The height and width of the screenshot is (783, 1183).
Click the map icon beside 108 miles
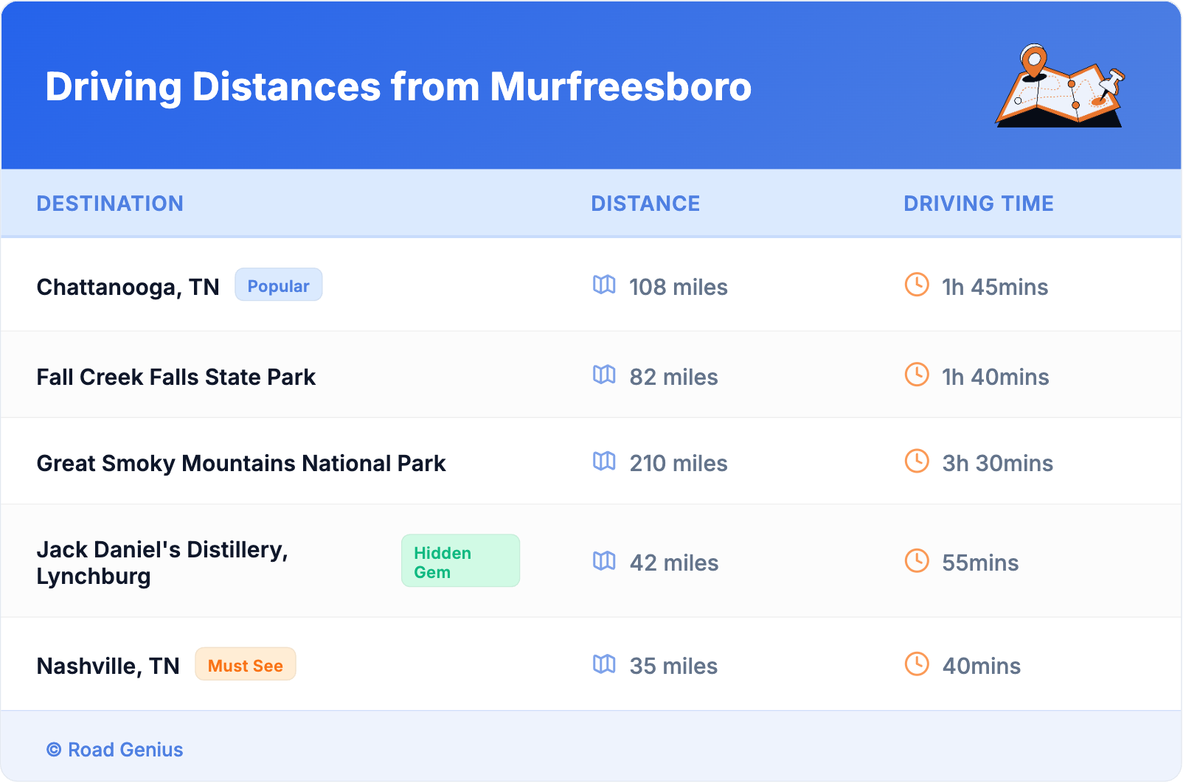(x=604, y=285)
